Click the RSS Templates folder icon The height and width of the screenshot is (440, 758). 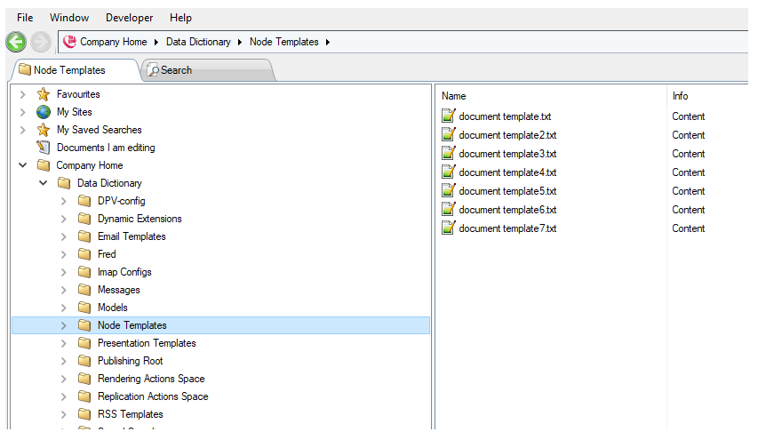84,414
